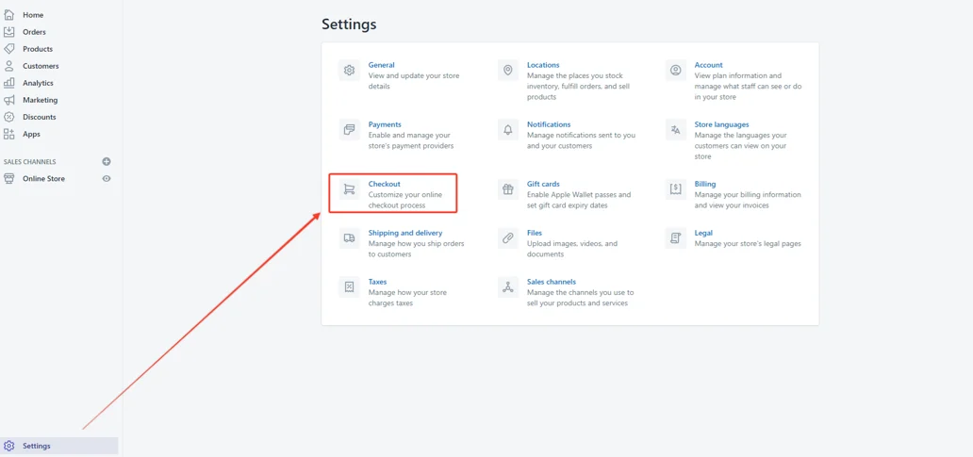973x457 pixels.
Task: Click the Taxes receipt icon
Action: [350, 286]
